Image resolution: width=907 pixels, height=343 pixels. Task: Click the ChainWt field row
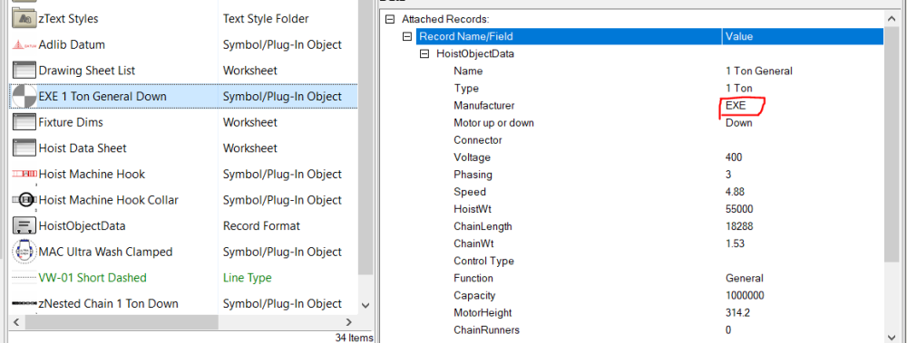(x=473, y=243)
